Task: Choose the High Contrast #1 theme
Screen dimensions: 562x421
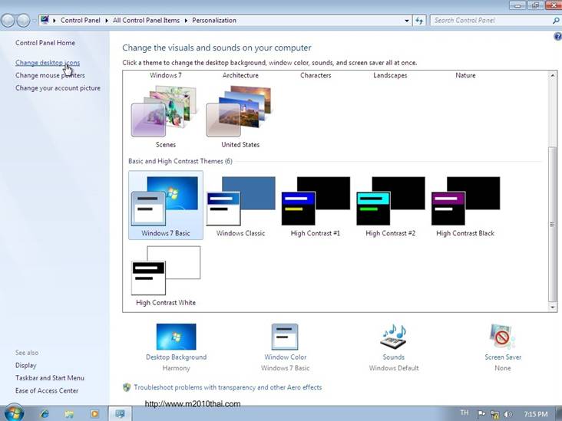Action: 316,205
